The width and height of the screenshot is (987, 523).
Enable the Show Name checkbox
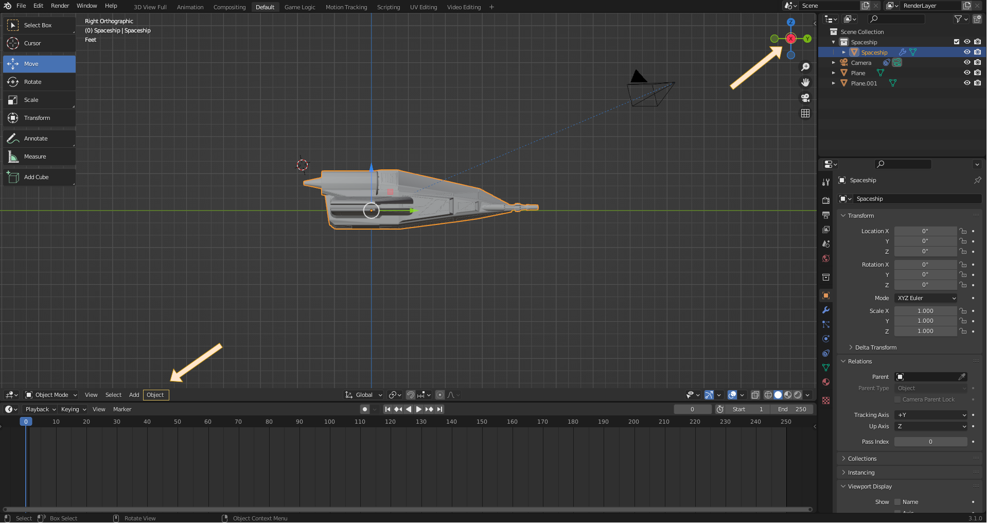tap(897, 502)
